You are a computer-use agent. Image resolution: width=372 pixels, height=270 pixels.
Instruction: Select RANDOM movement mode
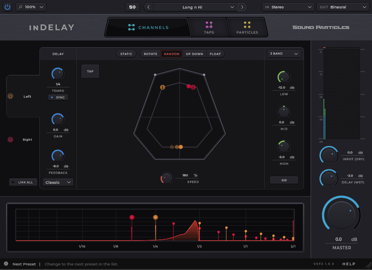pyautogui.click(x=172, y=54)
